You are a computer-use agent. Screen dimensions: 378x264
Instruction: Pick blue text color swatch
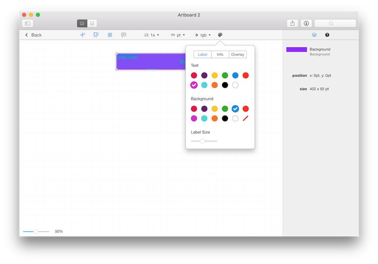(235, 76)
